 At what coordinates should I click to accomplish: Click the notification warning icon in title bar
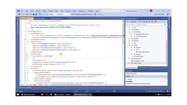coord(148,11)
